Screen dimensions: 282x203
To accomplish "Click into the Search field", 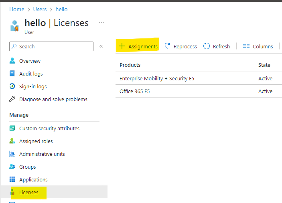I will click(51, 46).
